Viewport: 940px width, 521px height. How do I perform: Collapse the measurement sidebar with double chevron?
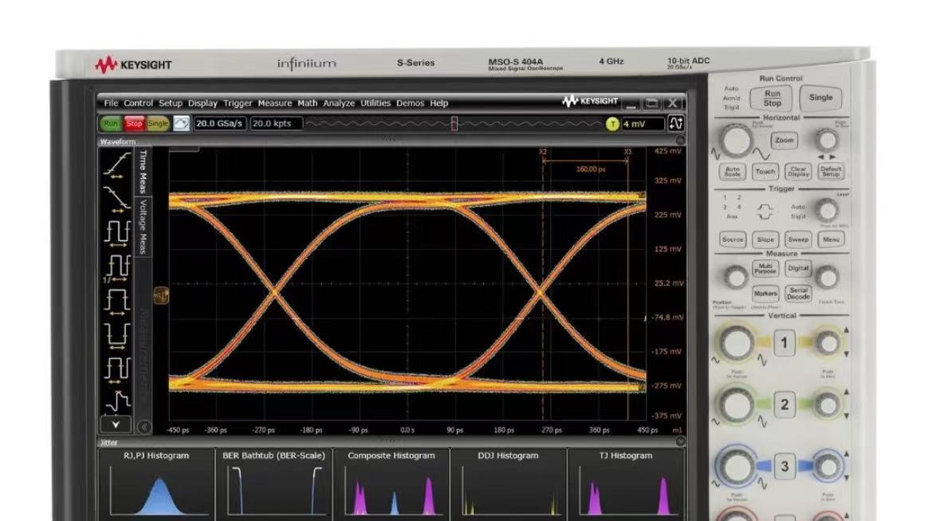144,427
